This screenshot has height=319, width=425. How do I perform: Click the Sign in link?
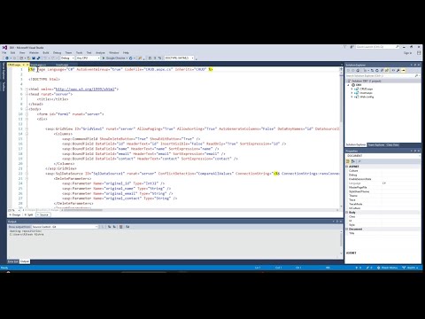tap(407, 53)
